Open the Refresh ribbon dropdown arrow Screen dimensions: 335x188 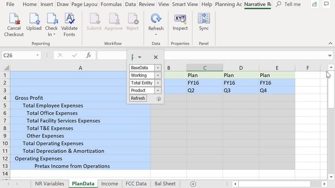pos(156,34)
